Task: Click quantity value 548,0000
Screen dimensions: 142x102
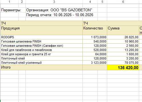Action: (95, 41)
